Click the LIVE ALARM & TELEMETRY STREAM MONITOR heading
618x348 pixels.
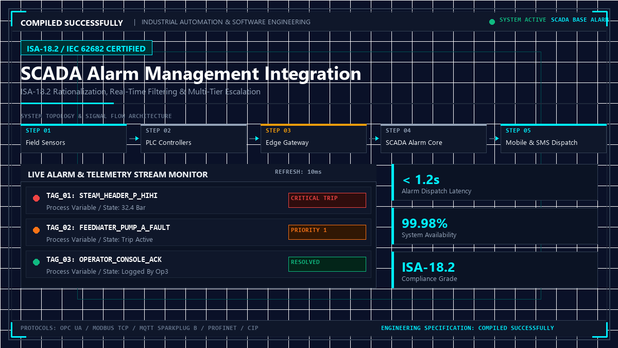coord(118,175)
